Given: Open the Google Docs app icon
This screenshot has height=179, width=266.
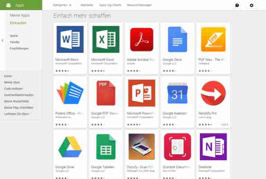Looking at the screenshot, I should [x=177, y=39].
